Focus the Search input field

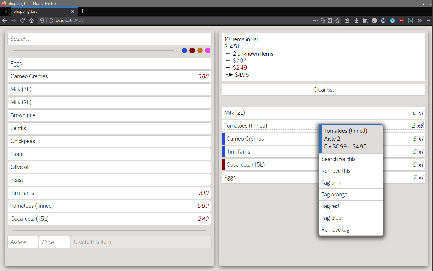pyautogui.click(x=109, y=39)
